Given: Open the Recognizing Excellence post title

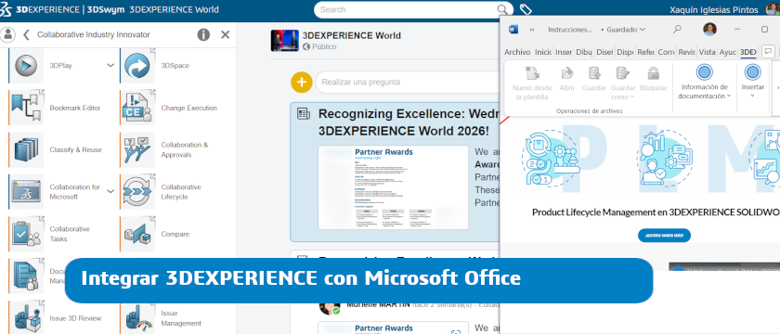Looking at the screenshot, I should point(409,122).
